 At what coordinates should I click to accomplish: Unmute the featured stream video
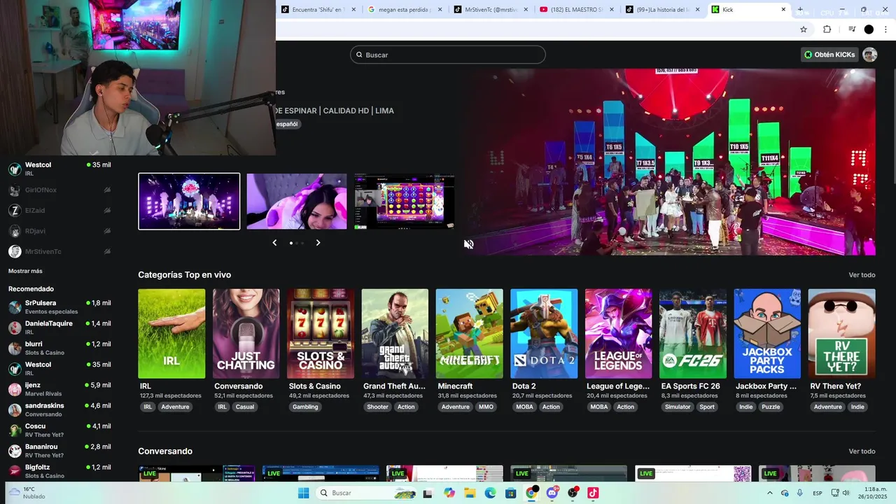[469, 244]
